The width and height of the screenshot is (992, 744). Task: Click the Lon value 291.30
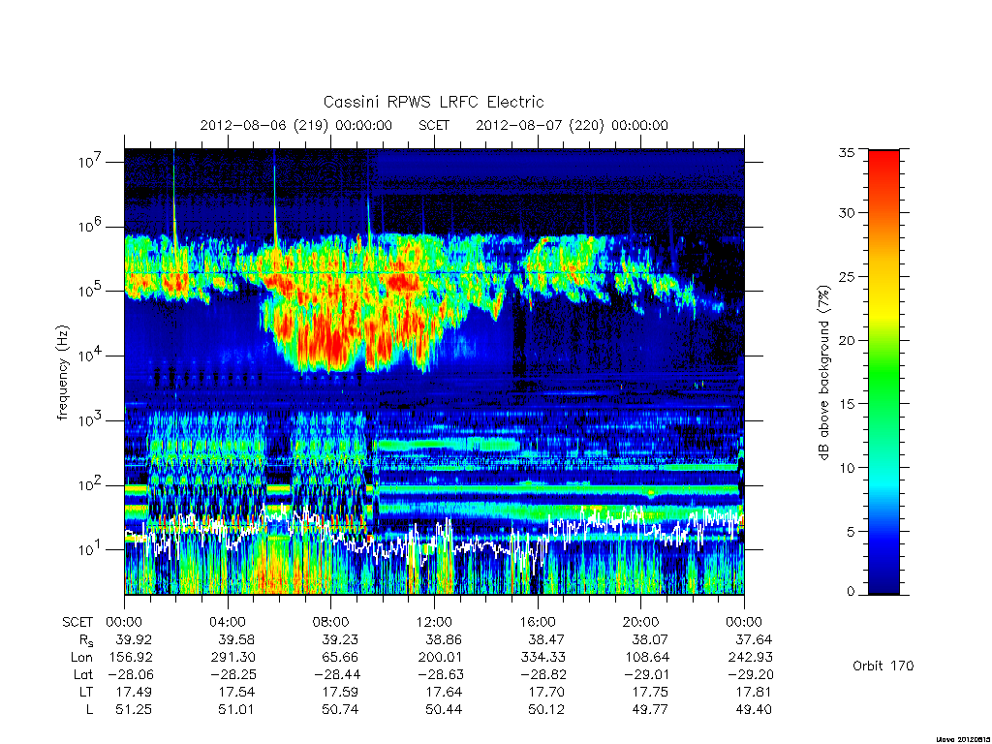[x=232, y=657]
